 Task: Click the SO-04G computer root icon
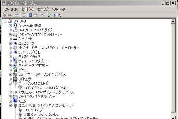tap(10, 21)
